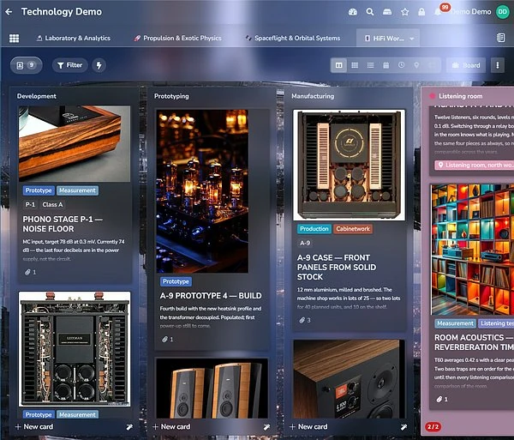This screenshot has width=514, height=440.
Task: Click the Class A label chip
Action: tap(52, 204)
